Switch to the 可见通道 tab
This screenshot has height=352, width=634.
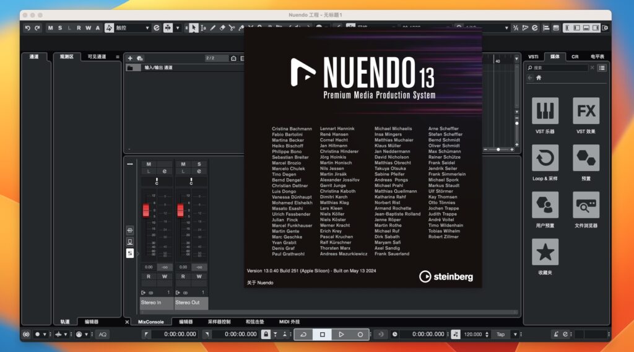click(x=97, y=56)
